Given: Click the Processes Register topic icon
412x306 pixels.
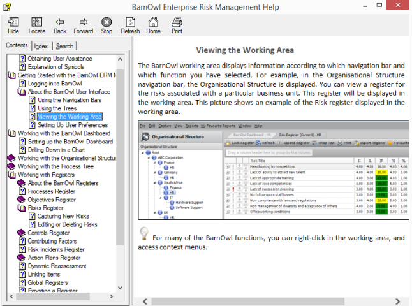Looking at the screenshot, I should (x=22, y=191).
